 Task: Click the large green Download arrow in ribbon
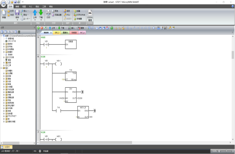click(41, 13)
